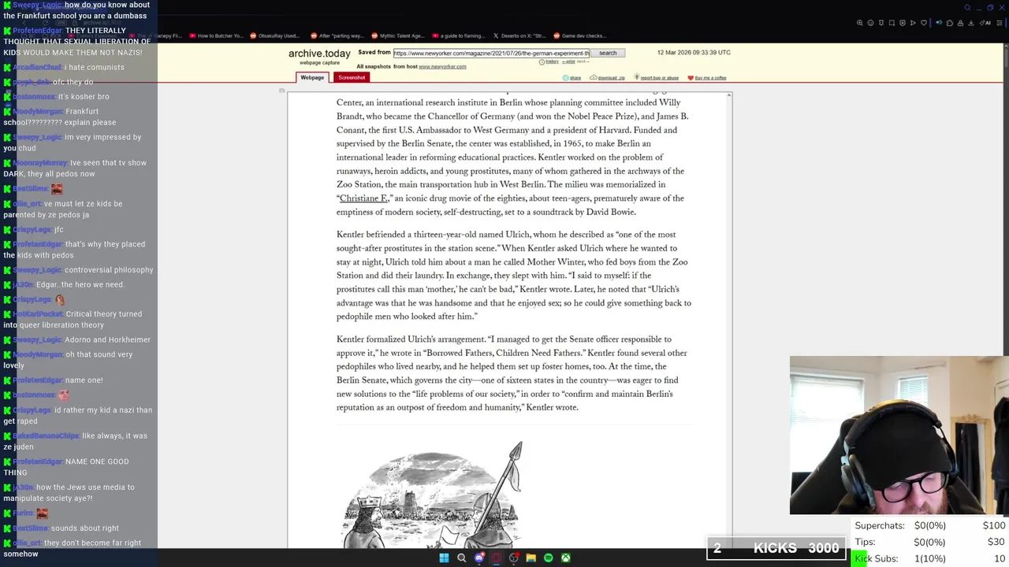The image size is (1009, 567).
Task: Open Xbox app from the taskbar
Action: tap(565, 558)
